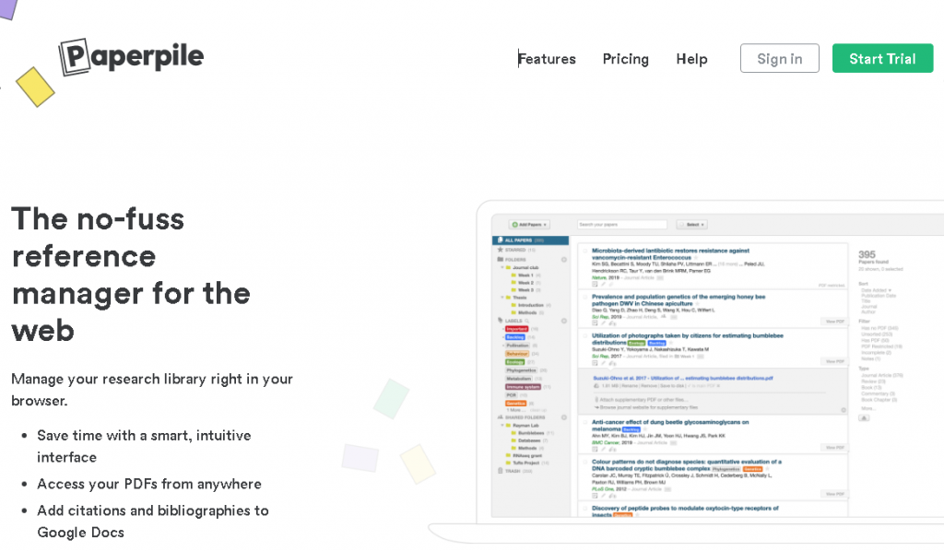Viewport: 944px width, 551px height.
Task: Select the Pollination label in sidebar
Action: point(518,346)
